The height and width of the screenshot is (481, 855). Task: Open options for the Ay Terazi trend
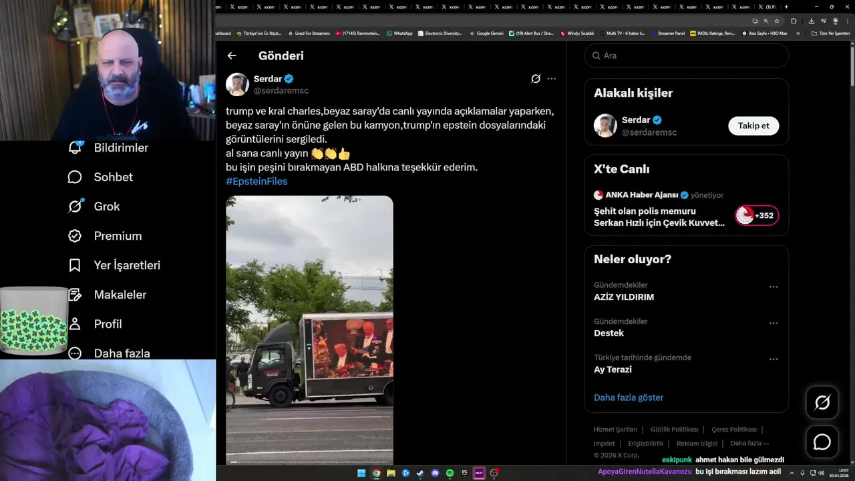[774, 359]
